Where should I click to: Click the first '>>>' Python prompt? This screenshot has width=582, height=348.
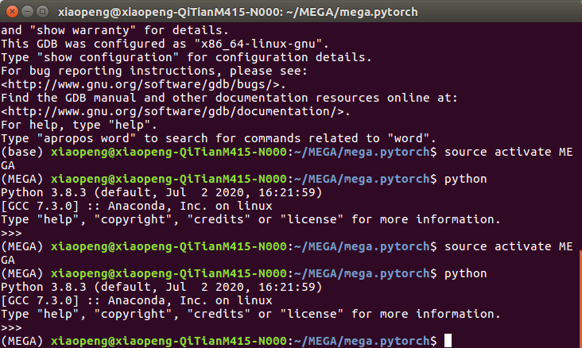pyautogui.click(x=11, y=234)
